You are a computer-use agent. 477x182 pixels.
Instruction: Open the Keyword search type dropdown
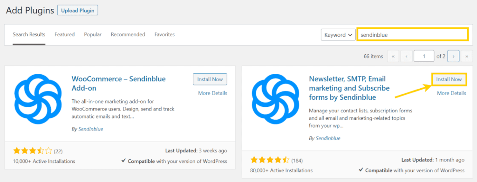(x=338, y=34)
